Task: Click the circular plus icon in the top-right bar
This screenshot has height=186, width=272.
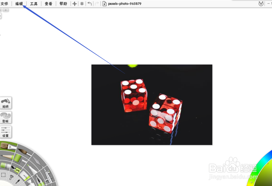Action: 261,4
